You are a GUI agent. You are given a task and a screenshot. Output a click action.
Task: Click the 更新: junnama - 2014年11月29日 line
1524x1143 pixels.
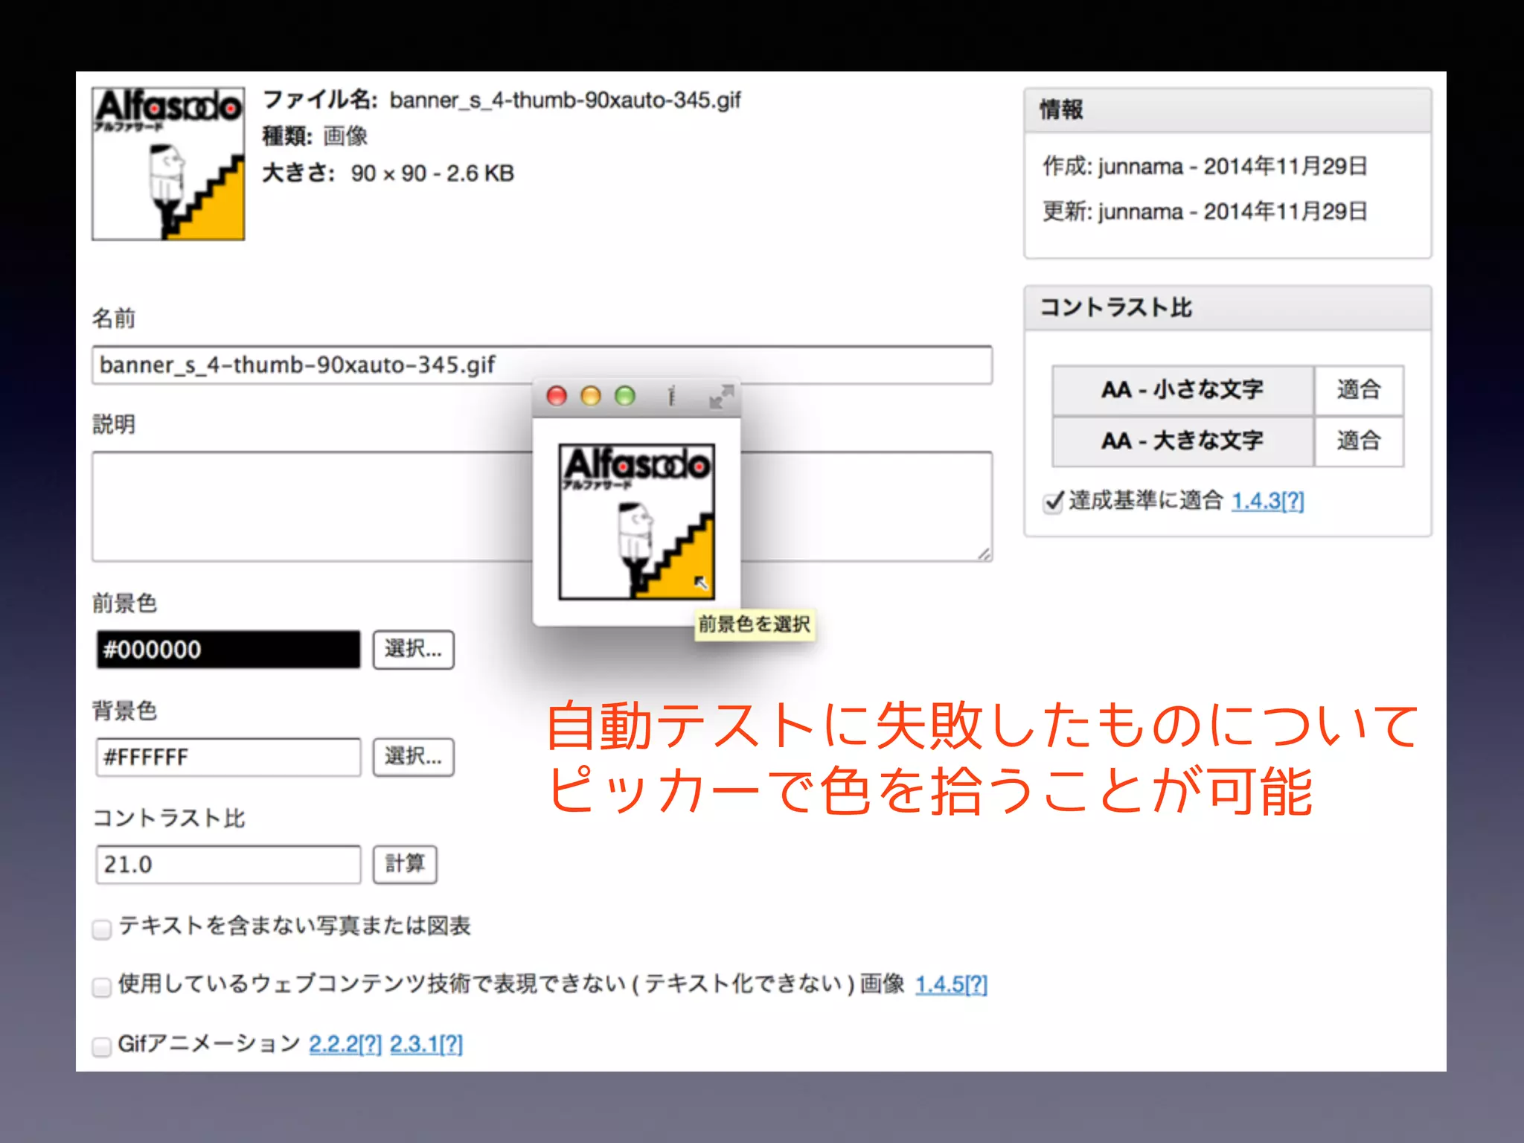[1205, 211]
